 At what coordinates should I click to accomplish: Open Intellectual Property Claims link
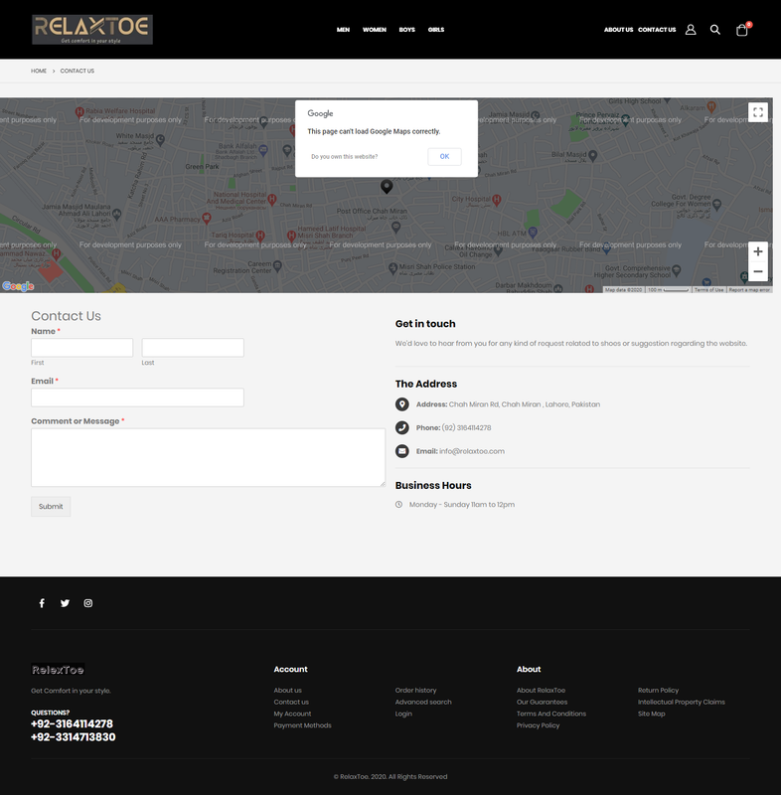[x=682, y=703]
